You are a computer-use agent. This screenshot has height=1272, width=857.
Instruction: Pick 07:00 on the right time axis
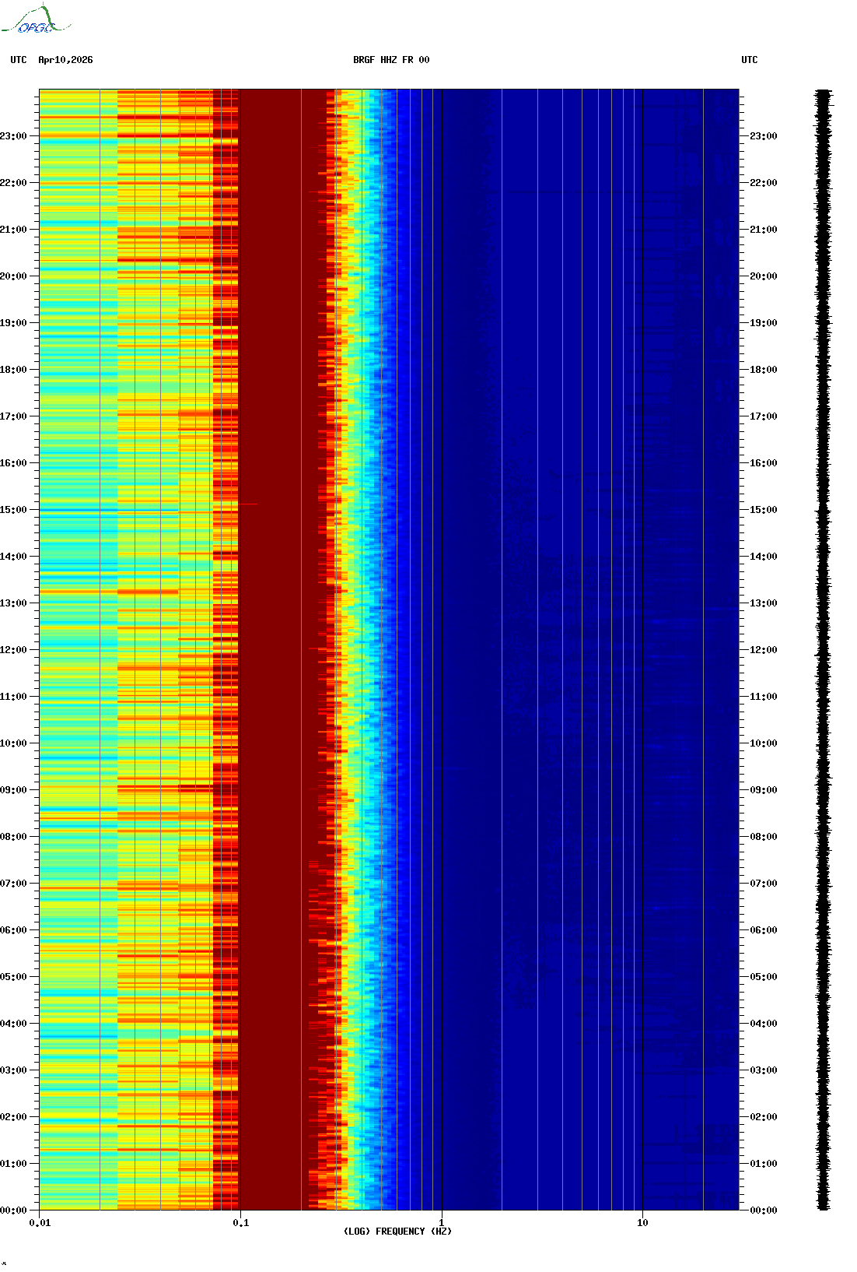[764, 884]
